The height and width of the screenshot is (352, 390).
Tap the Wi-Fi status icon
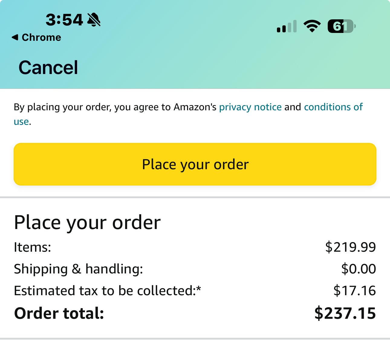tap(312, 26)
